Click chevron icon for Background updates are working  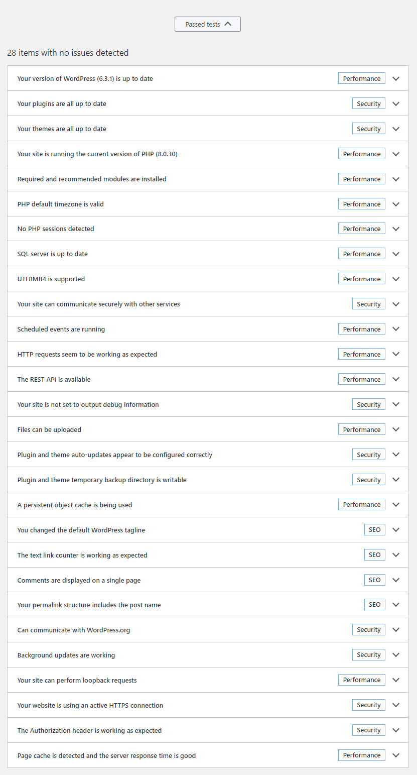coord(396,655)
